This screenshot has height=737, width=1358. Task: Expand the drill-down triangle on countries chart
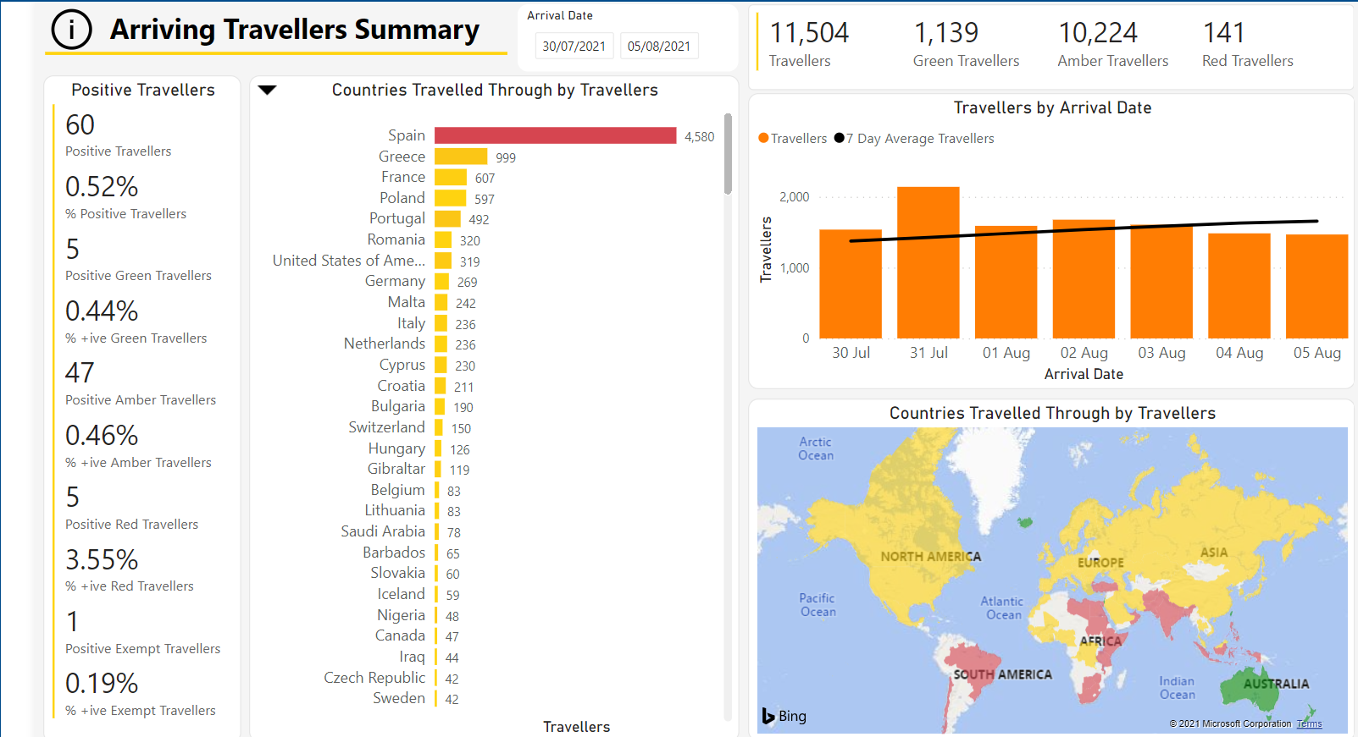267,91
